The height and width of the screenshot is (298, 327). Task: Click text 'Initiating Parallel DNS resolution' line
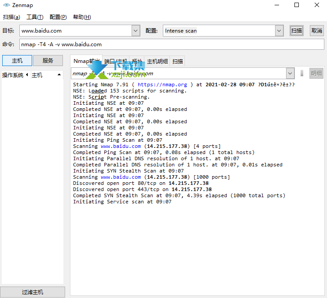click(x=156, y=159)
